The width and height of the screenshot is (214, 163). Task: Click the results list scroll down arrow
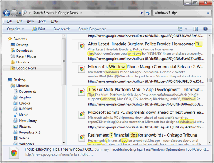pyautogui.click(x=209, y=143)
